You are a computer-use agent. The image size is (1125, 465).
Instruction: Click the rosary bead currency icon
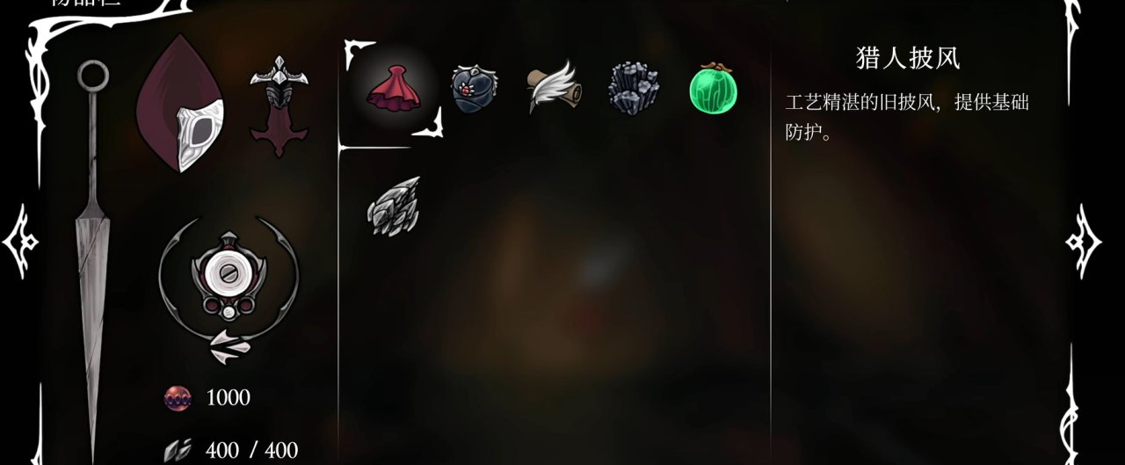178,398
